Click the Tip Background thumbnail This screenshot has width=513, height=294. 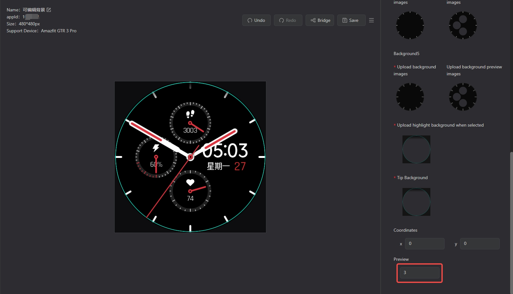[416, 202]
